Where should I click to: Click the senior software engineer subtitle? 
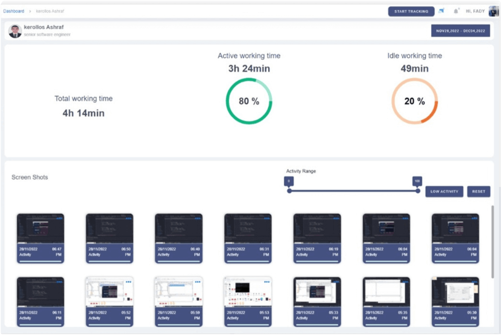click(47, 35)
